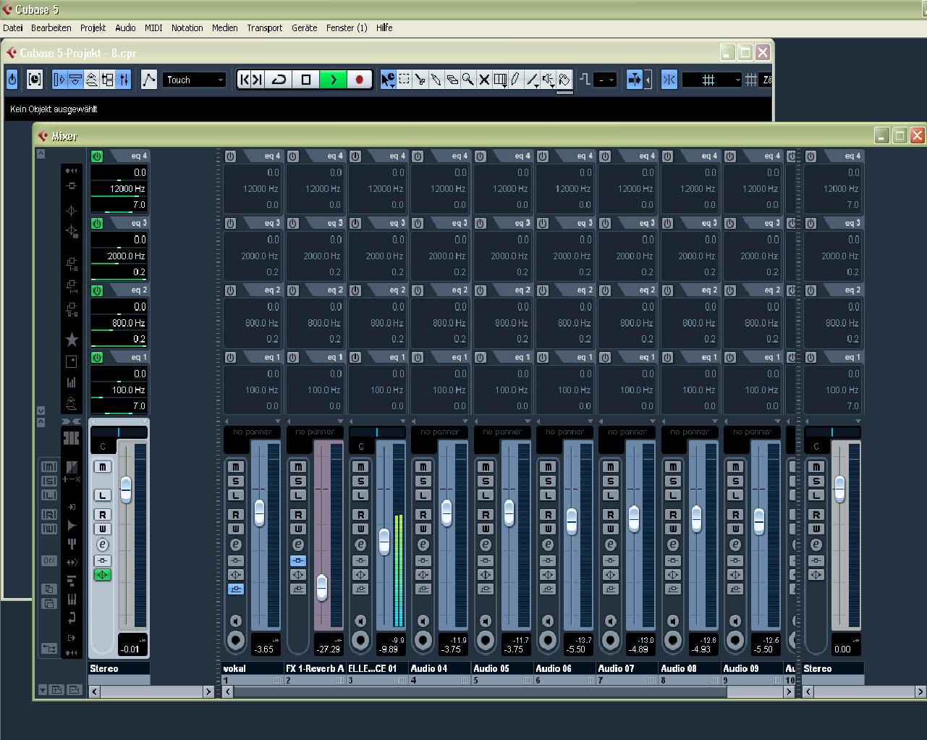Pick the Draw pencil tool
The image size is (927, 740).
pyautogui.click(x=515, y=80)
